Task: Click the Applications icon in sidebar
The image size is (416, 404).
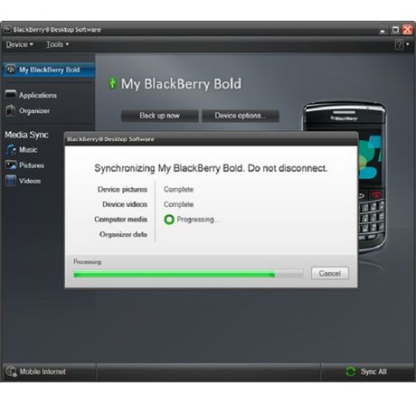Action: coord(11,94)
